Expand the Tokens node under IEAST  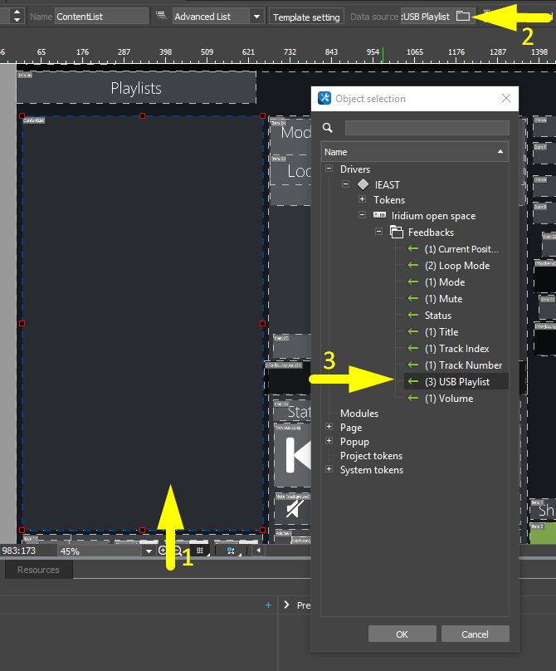[362, 200]
